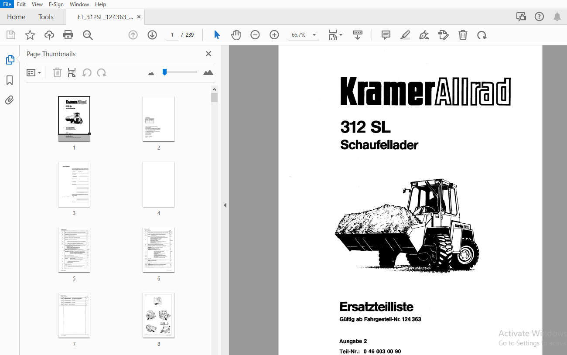Rotate page counterclockwise in thumbnails panel
Image resolution: width=567 pixels, height=355 pixels.
point(87,72)
